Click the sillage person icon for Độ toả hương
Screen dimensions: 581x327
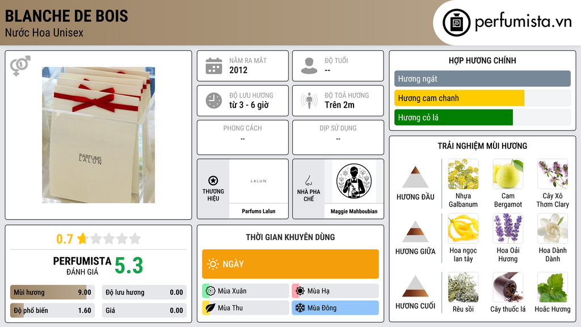(309, 100)
